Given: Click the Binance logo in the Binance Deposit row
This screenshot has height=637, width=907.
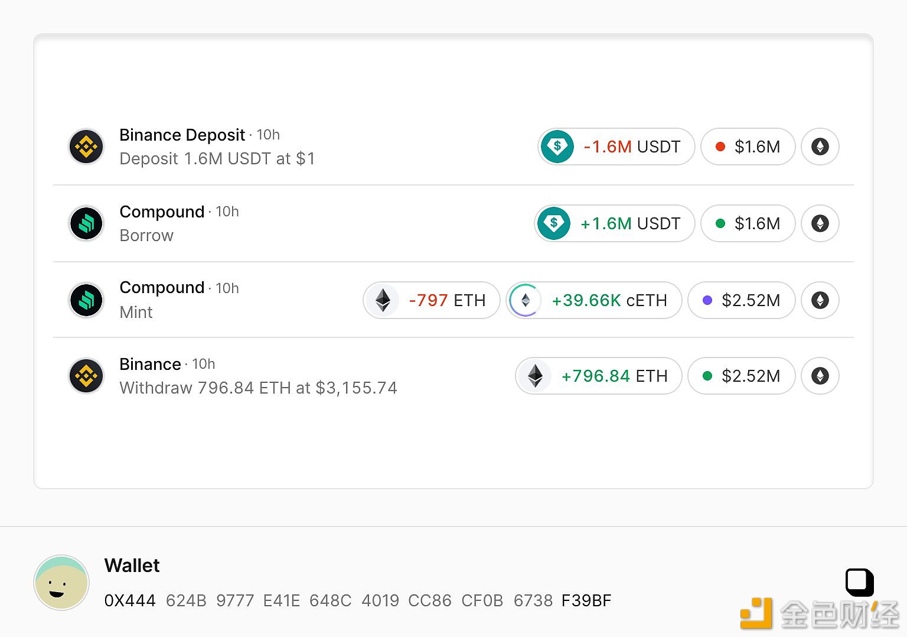Looking at the screenshot, I should [x=86, y=147].
